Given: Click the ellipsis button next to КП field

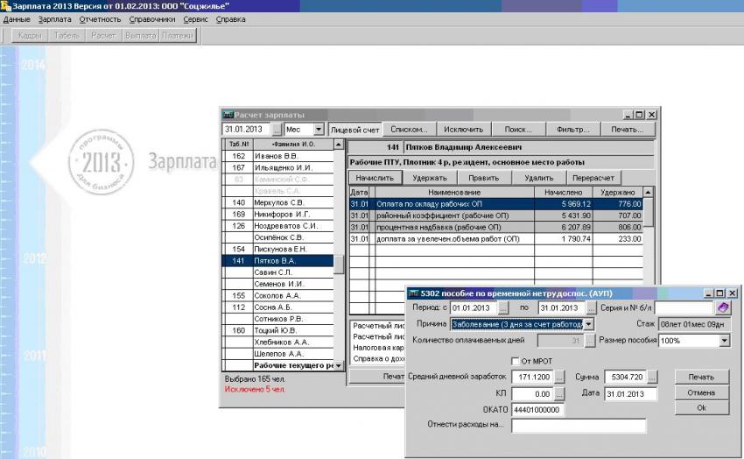Looking at the screenshot, I should pos(559,393).
